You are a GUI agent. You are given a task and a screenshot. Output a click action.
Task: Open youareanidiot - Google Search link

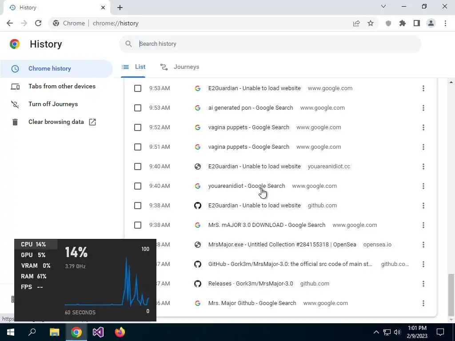click(247, 186)
